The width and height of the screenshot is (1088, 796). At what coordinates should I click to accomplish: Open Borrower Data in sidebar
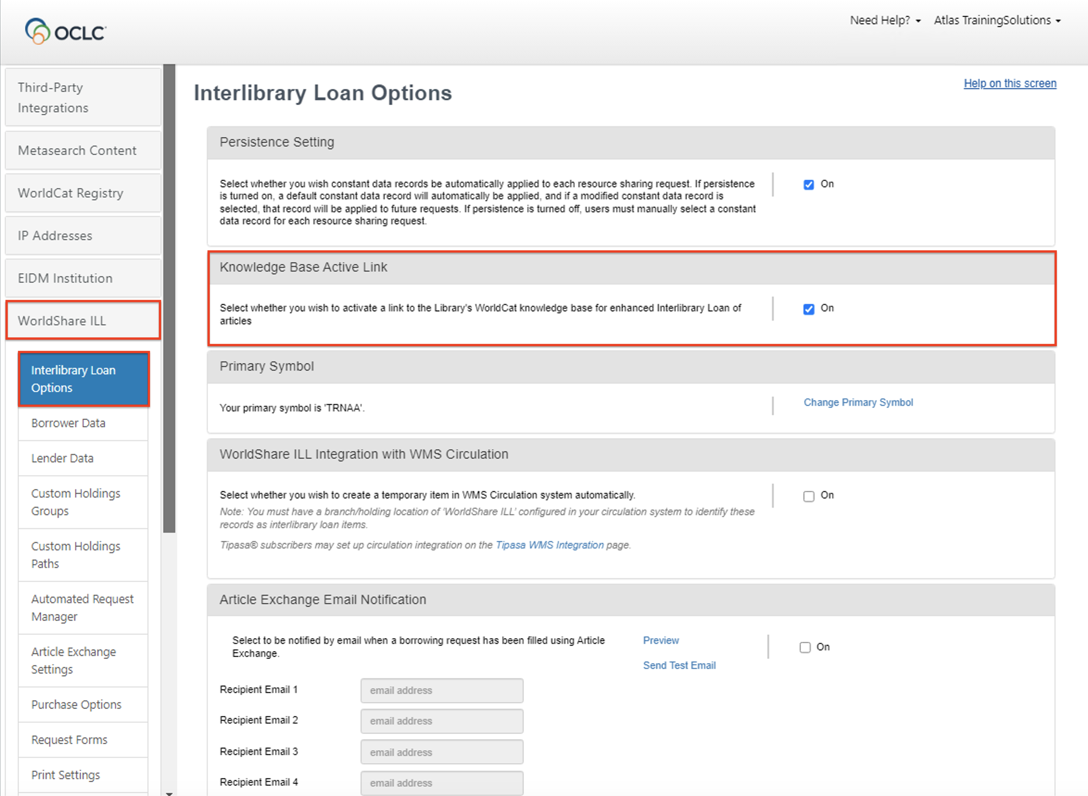69,423
